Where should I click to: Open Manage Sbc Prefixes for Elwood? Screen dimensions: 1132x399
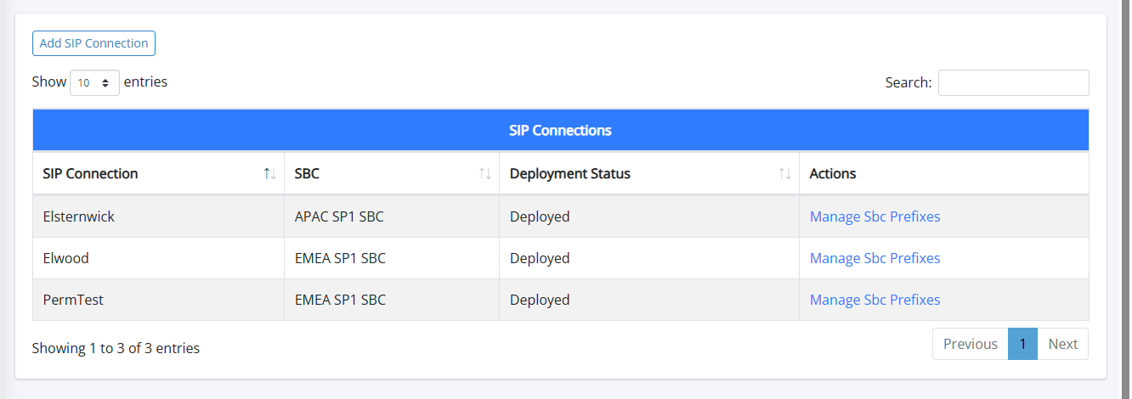874,258
